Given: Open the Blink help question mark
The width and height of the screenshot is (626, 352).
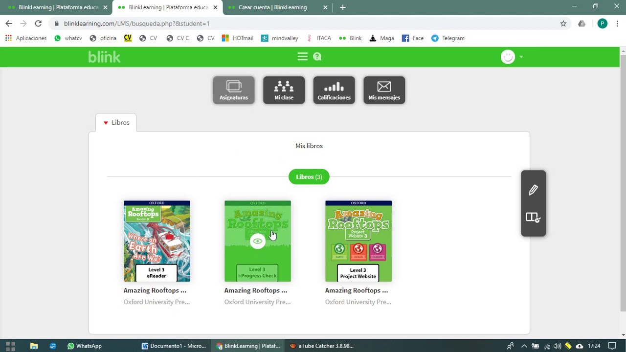Looking at the screenshot, I should tap(317, 57).
